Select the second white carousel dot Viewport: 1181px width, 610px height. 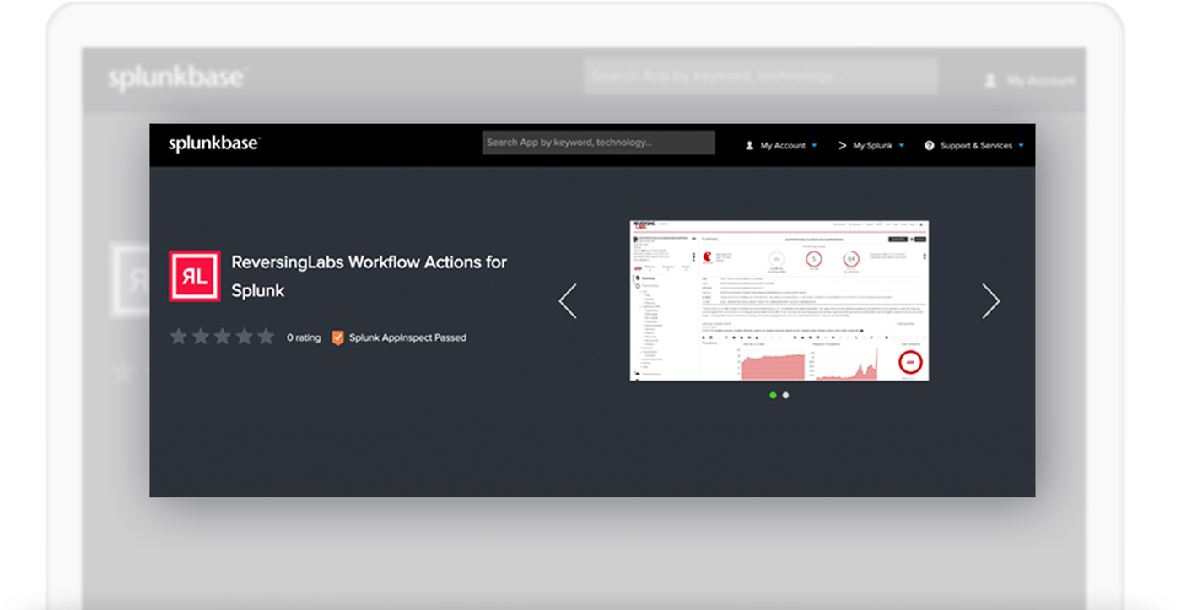tap(785, 395)
